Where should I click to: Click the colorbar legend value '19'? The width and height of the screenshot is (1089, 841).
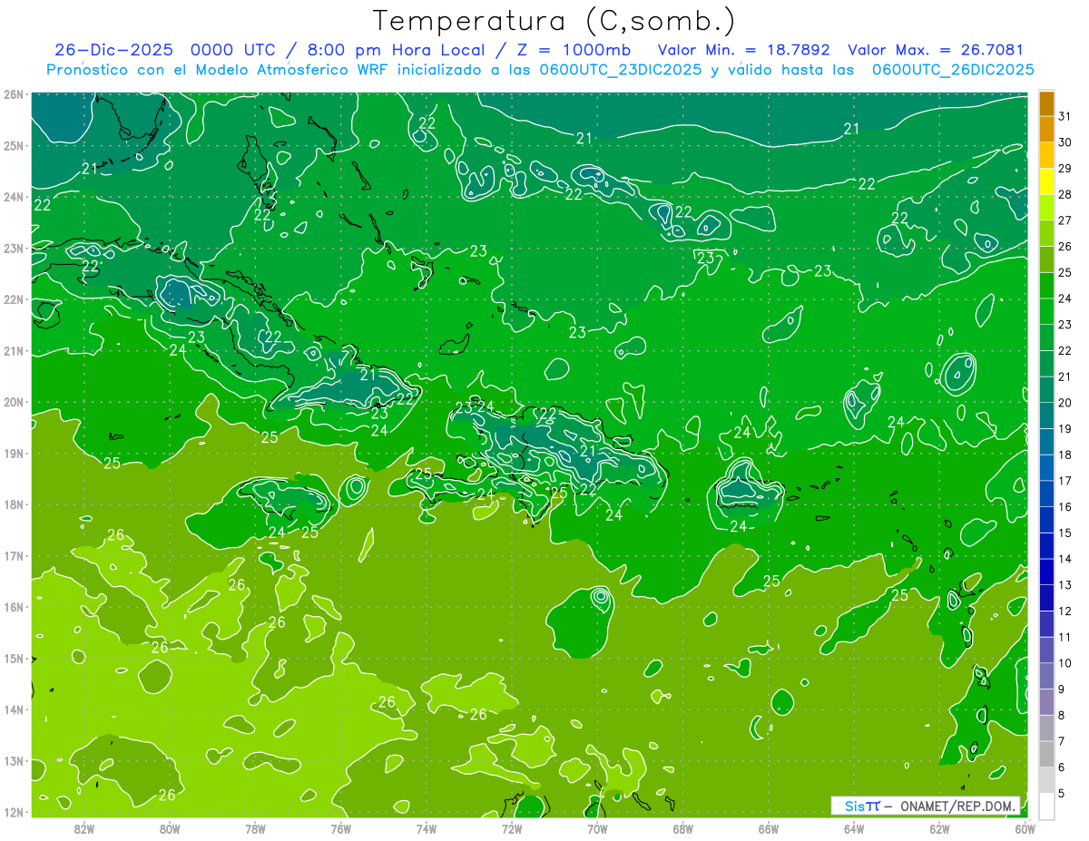point(1064,429)
